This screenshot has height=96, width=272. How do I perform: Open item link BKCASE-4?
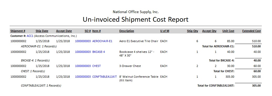pyautogui.click(x=99, y=52)
